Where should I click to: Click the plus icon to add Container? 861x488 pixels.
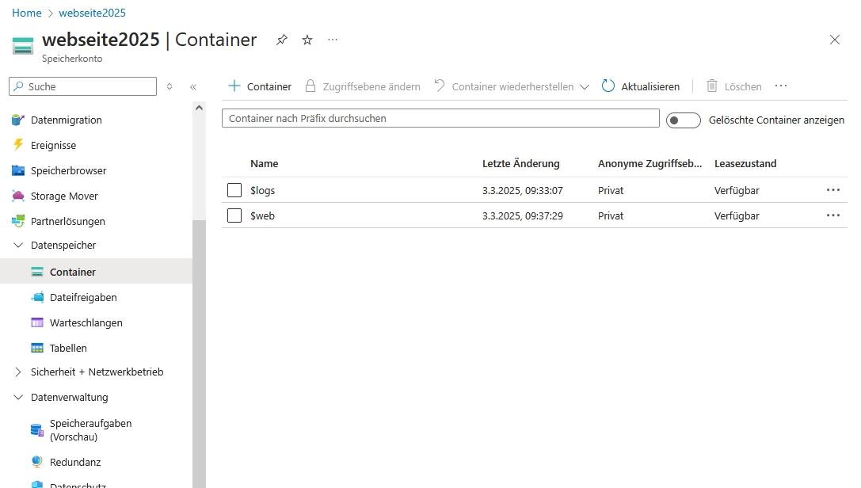(234, 86)
